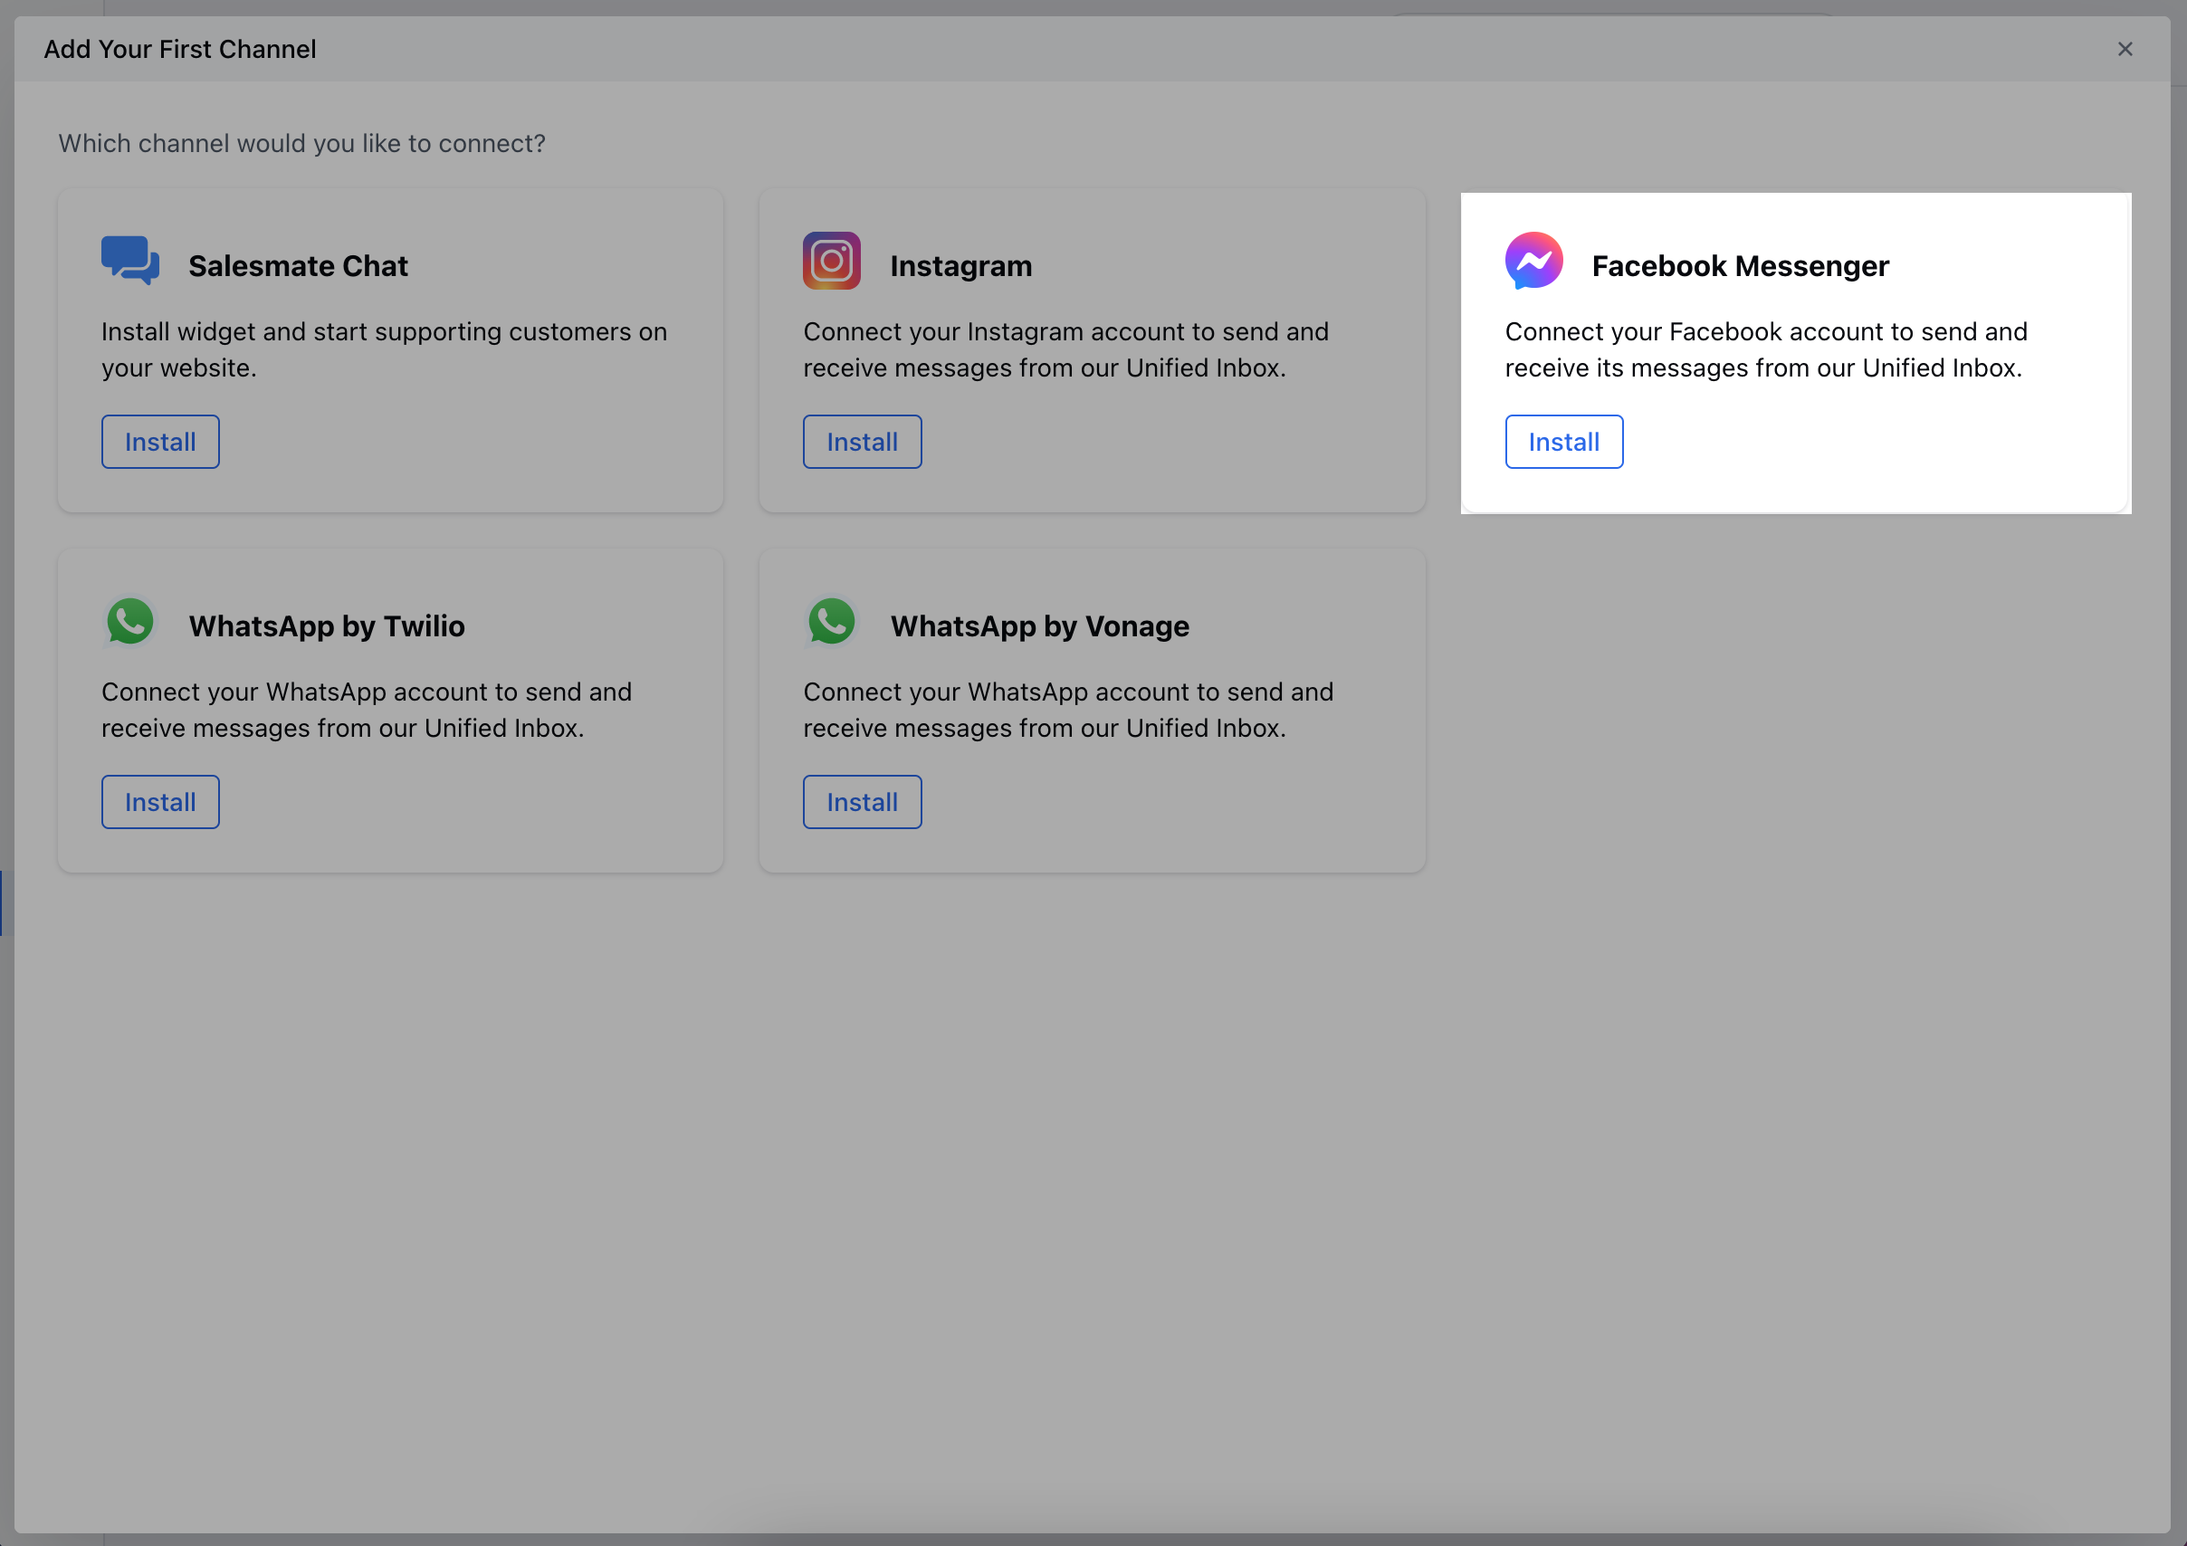
Task: Click the 'Connect your Instagram account' description
Action: [x=1065, y=349]
